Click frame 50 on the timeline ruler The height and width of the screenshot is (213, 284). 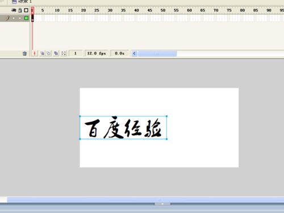coord(163,10)
